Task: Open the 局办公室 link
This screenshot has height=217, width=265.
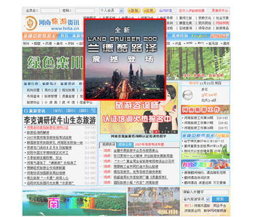Action: [51, 90]
